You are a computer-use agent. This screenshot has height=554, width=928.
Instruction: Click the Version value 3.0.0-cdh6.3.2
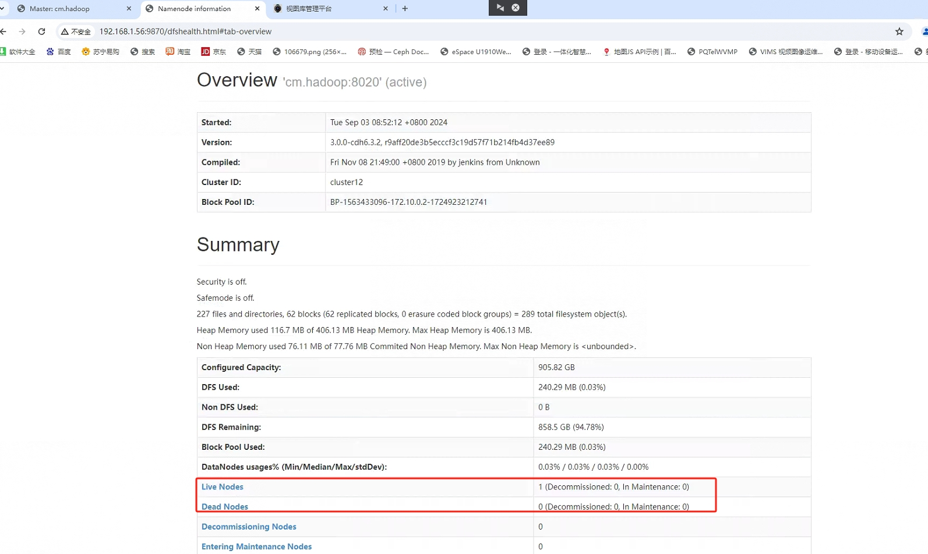point(442,142)
